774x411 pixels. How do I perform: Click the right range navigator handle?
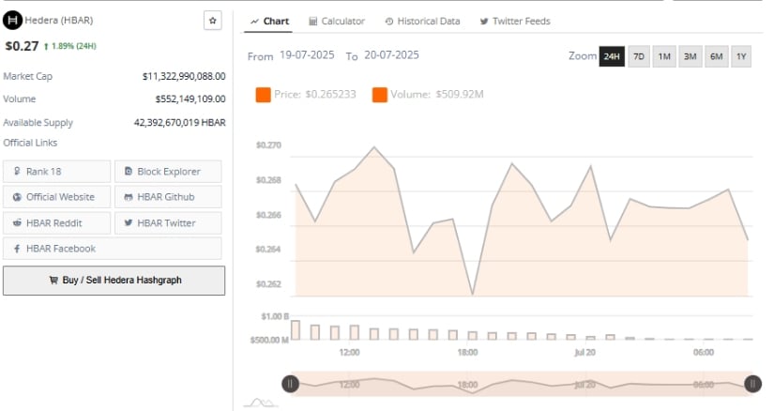(752, 384)
